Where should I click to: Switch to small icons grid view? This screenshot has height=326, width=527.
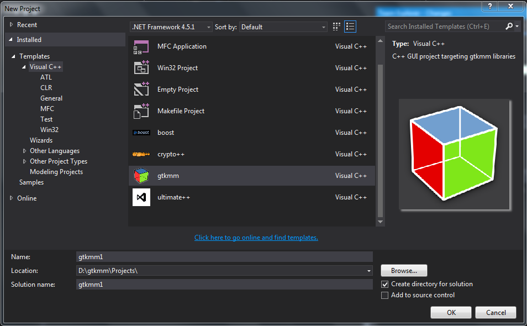pyautogui.click(x=336, y=27)
